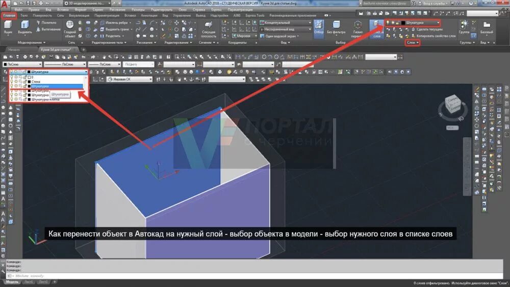
Task: Open the workspace dropdown 3D моделирование
Action: pyautogui.click(x=87, y=3)
